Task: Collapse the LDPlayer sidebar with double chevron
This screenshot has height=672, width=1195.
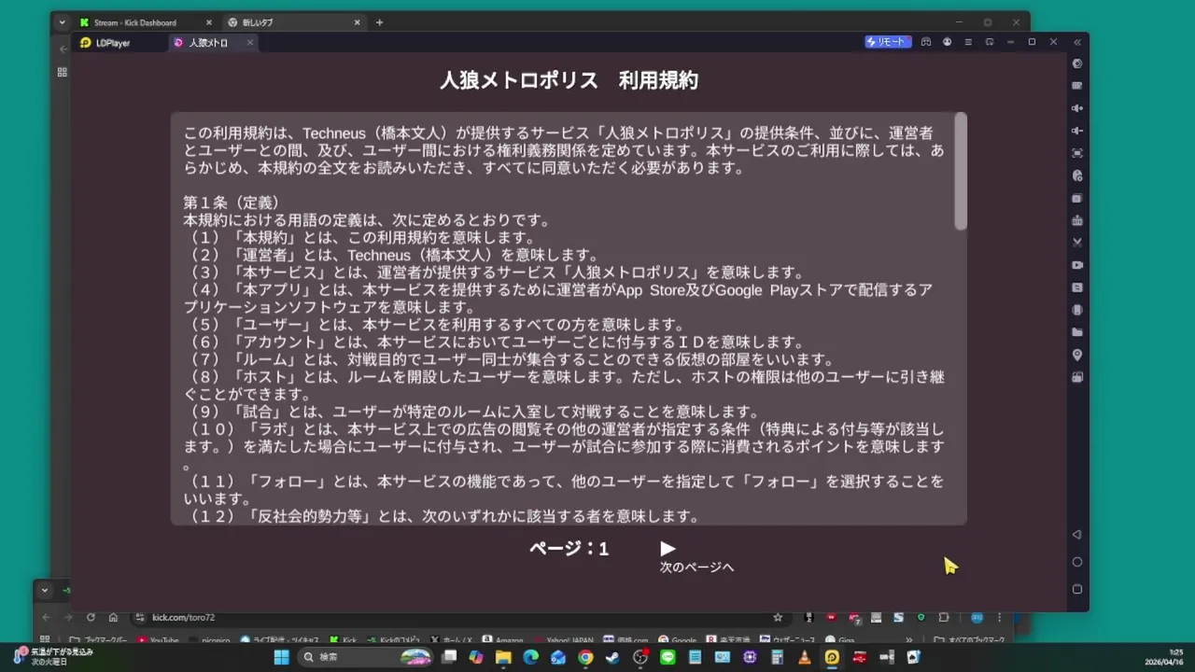Action: (x=1077, y=42)
